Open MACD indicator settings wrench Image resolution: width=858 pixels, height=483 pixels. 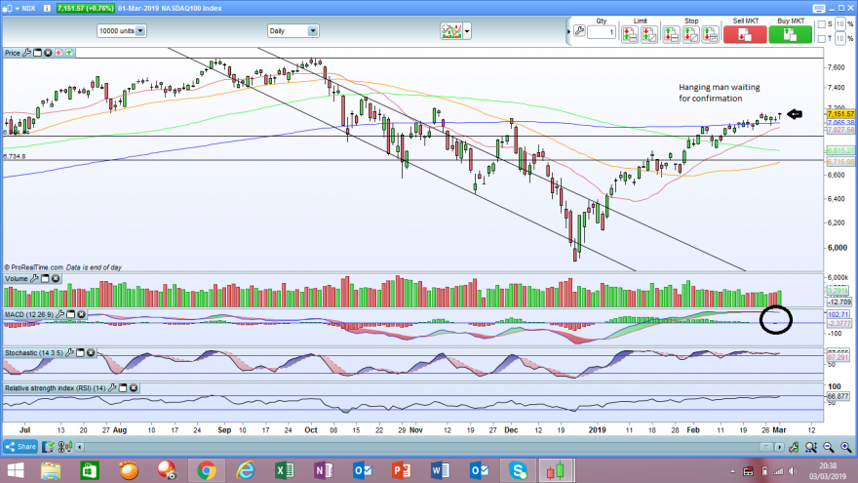tap(60, 314)
